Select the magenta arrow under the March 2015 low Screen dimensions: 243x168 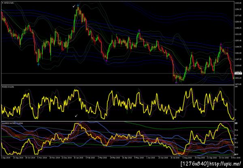pyautogui.click(x=107, y=61)
